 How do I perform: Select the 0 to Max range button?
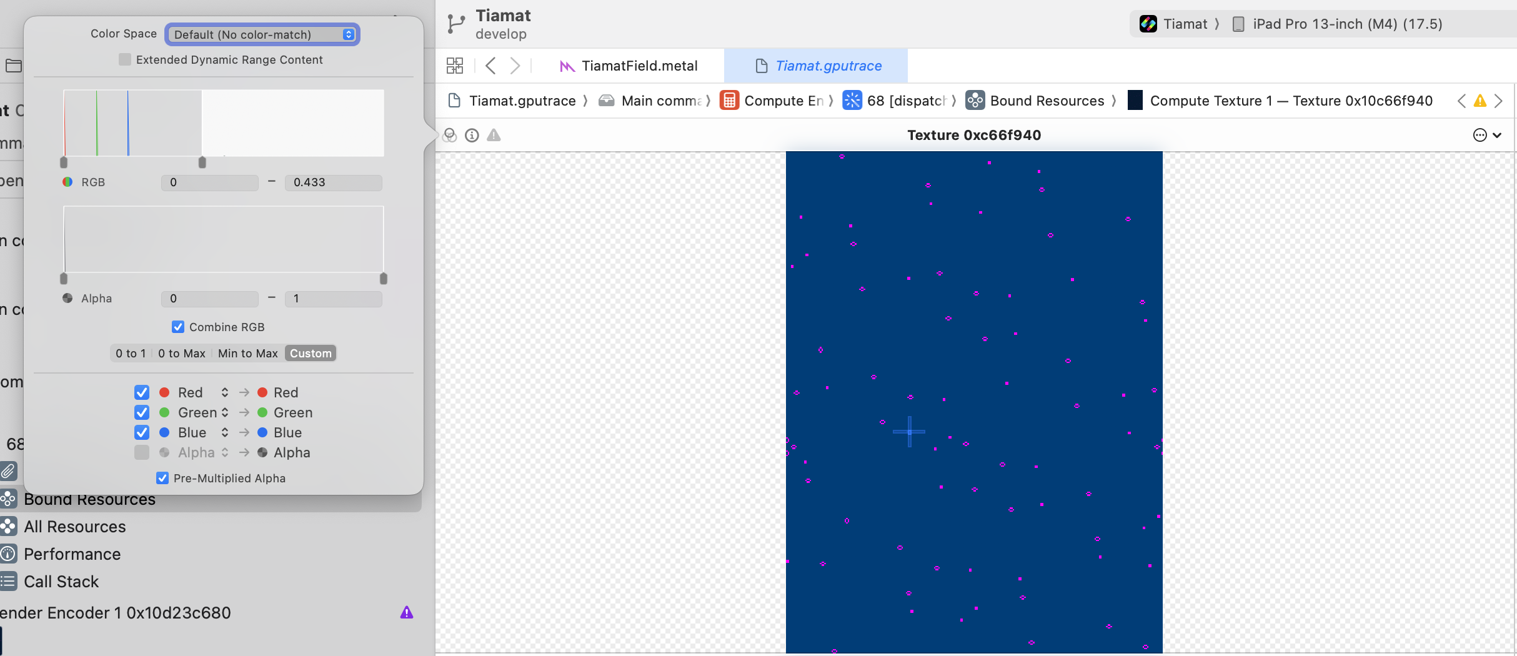click(x=181, y=353)
